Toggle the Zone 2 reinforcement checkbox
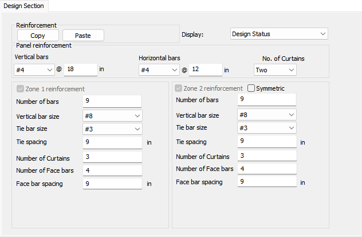Viewport: 362px width, 237px height. pos(179,88)
